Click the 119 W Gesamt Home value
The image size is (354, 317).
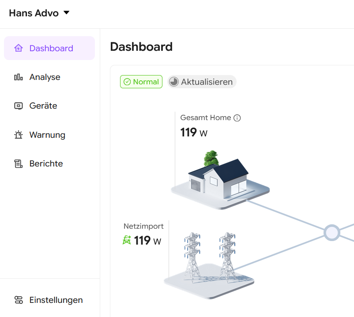(x=194, y=132)
